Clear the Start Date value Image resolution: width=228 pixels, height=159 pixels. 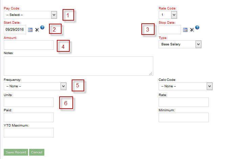tap(37, 30)
